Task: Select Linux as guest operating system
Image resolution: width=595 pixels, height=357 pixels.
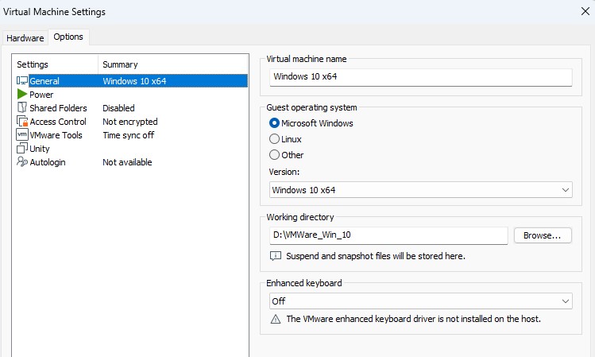Action: pos(275,139)
